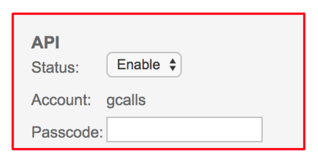Click inside the Passcode input field
Screen dimensions: 318x165
pos(184,130)
